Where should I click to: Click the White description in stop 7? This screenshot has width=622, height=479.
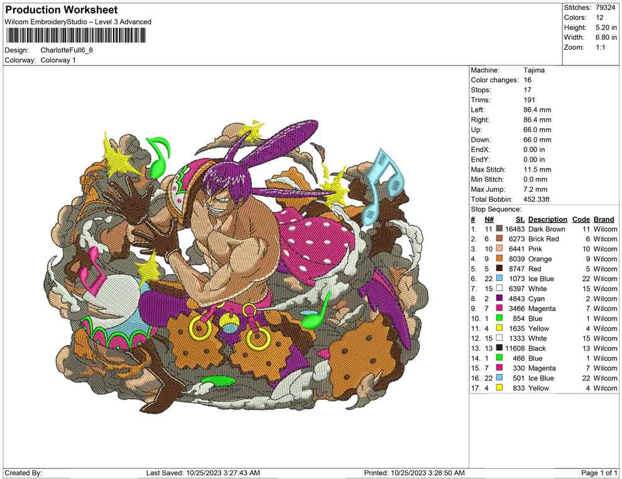click(x=537, y=288)
